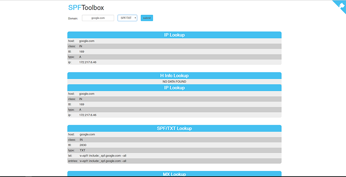Click the SPFToolbox logo
Viewport: 346px width, 177px height.
[86, 8]
